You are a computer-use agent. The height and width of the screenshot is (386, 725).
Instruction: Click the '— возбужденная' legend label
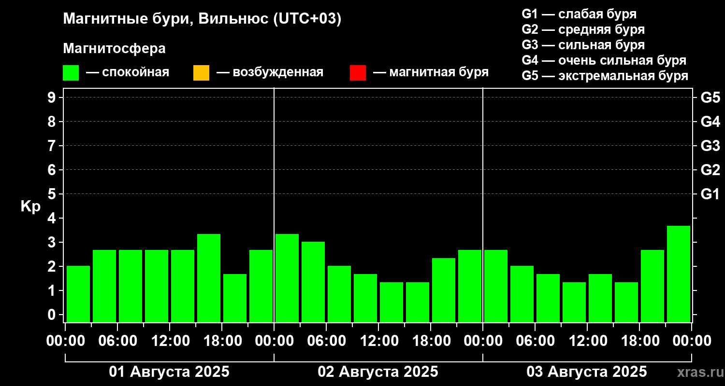click(x=270, y=72)
